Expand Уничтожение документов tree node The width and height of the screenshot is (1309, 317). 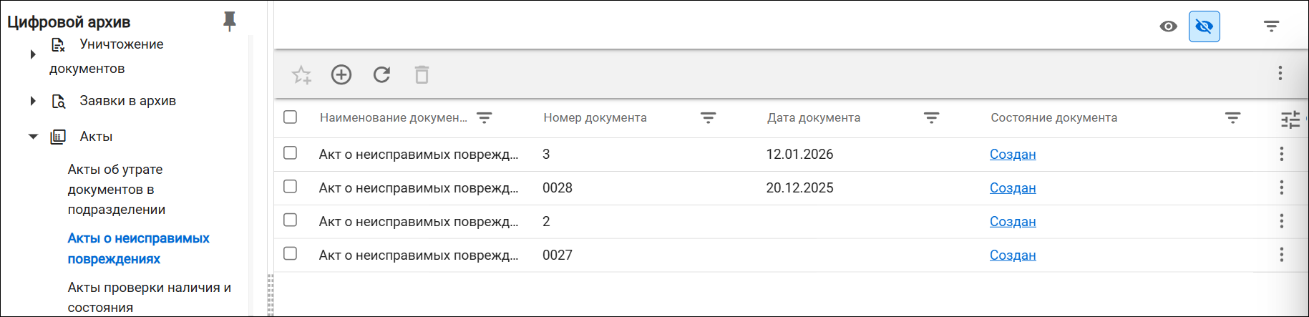(x=33, y=54)
